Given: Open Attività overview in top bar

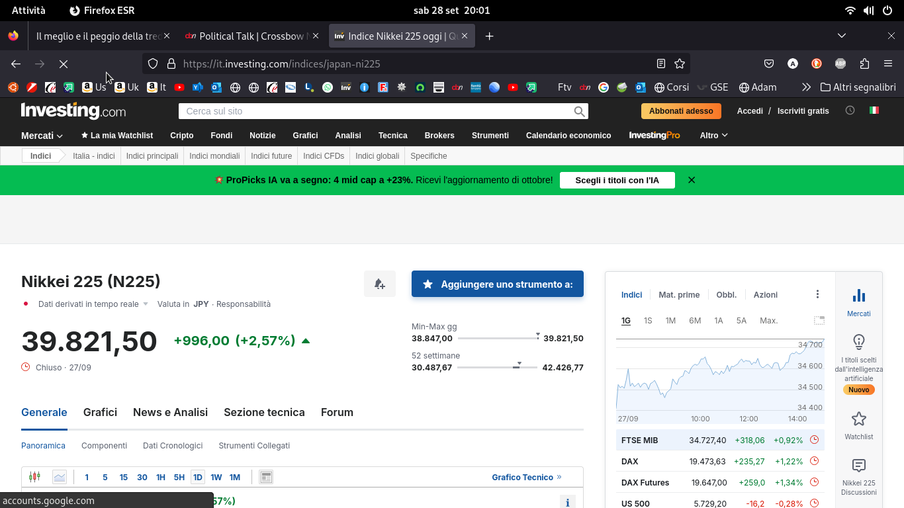Looking at the screenshot, I should pos(28,10).
